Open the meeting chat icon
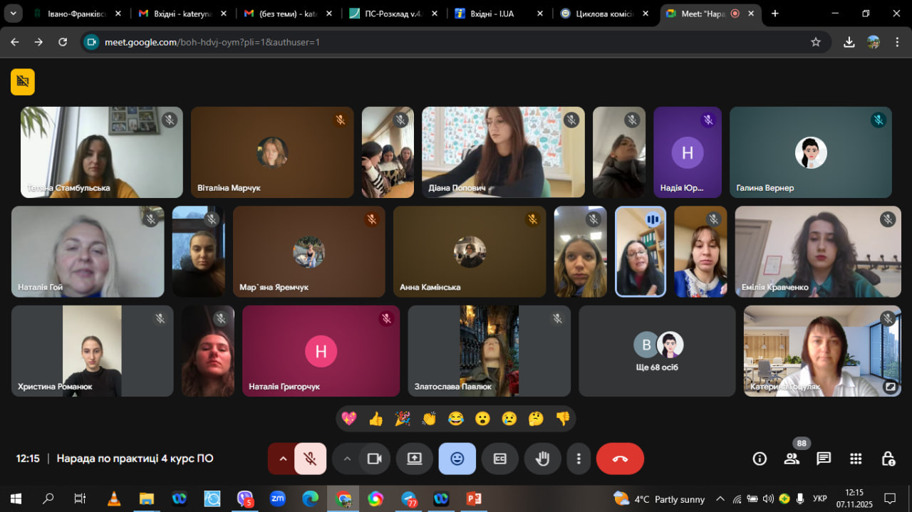Image resolution: width=912 pixels, height=512 pixels. pos(824,459)
